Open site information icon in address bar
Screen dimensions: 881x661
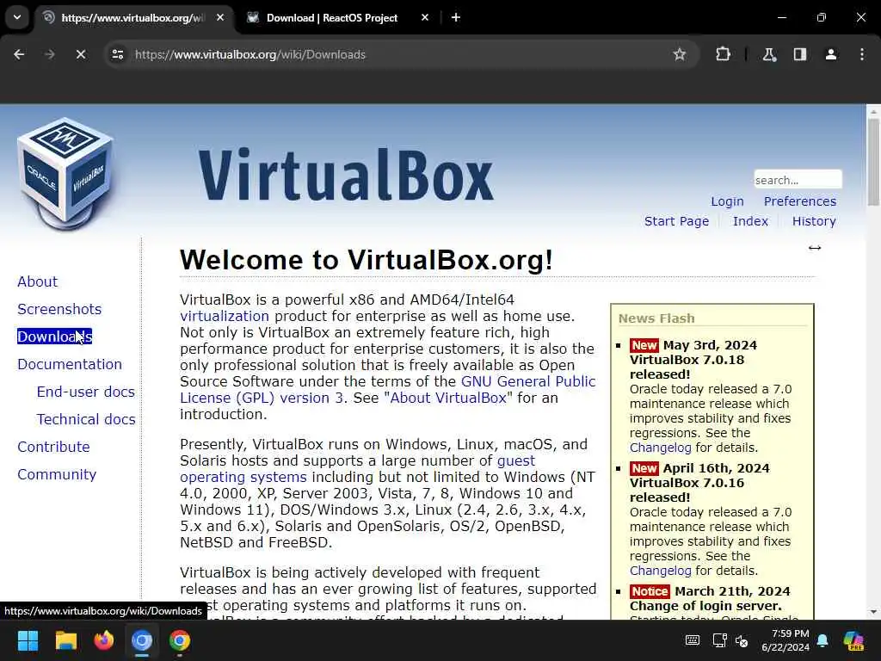coord(117,54)
